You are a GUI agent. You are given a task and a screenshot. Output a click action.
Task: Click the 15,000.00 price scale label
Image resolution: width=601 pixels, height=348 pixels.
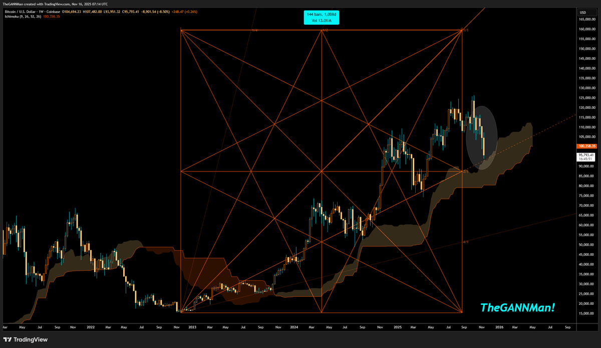tap(587, 313)
